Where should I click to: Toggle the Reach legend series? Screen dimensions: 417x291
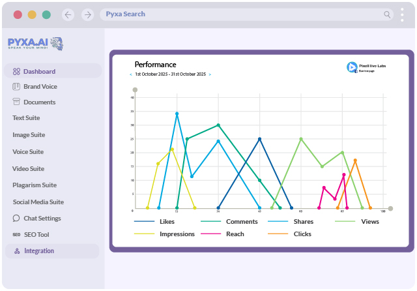[x=222, y=234]
